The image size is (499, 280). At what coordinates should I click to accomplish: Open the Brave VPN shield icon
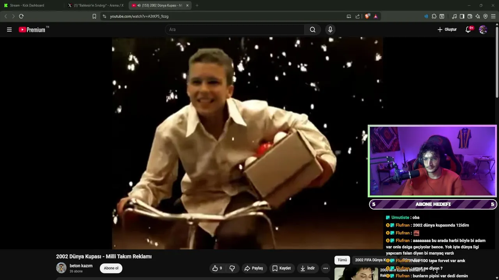pyautogui.click(x=485, y=16)
